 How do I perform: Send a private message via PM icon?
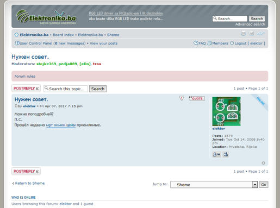pos(216,154)
